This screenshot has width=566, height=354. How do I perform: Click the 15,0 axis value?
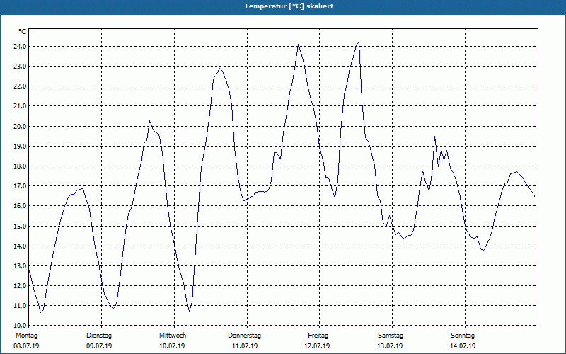tap(20, 226)
